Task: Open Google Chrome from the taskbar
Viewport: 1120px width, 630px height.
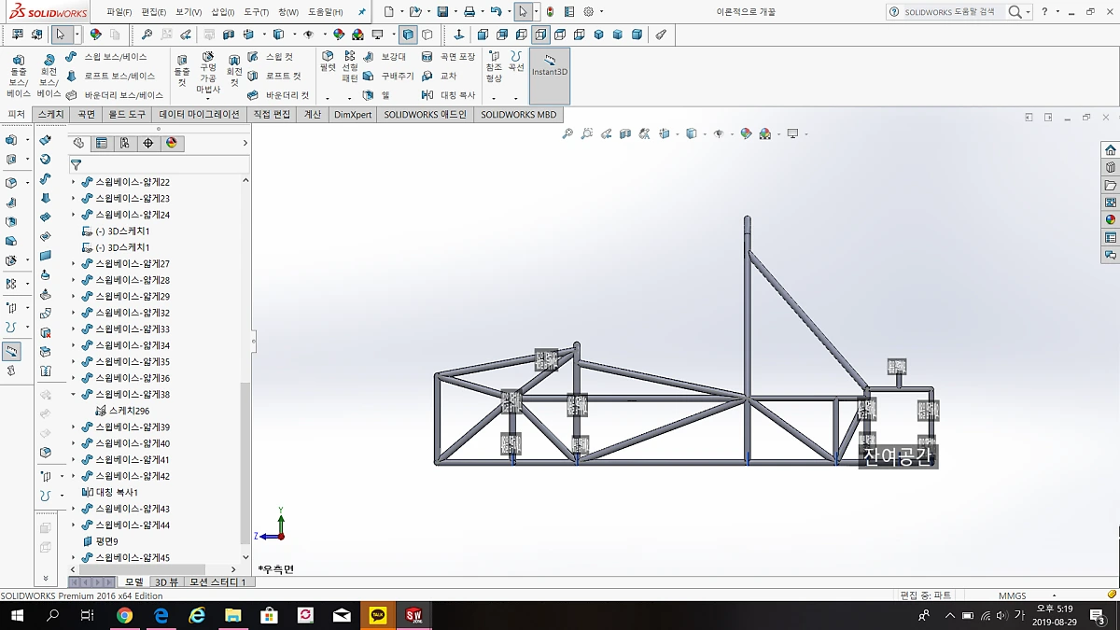Action: tap(124, 615)
